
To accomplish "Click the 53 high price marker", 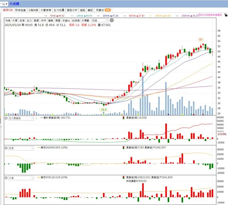I will point(201,40).
